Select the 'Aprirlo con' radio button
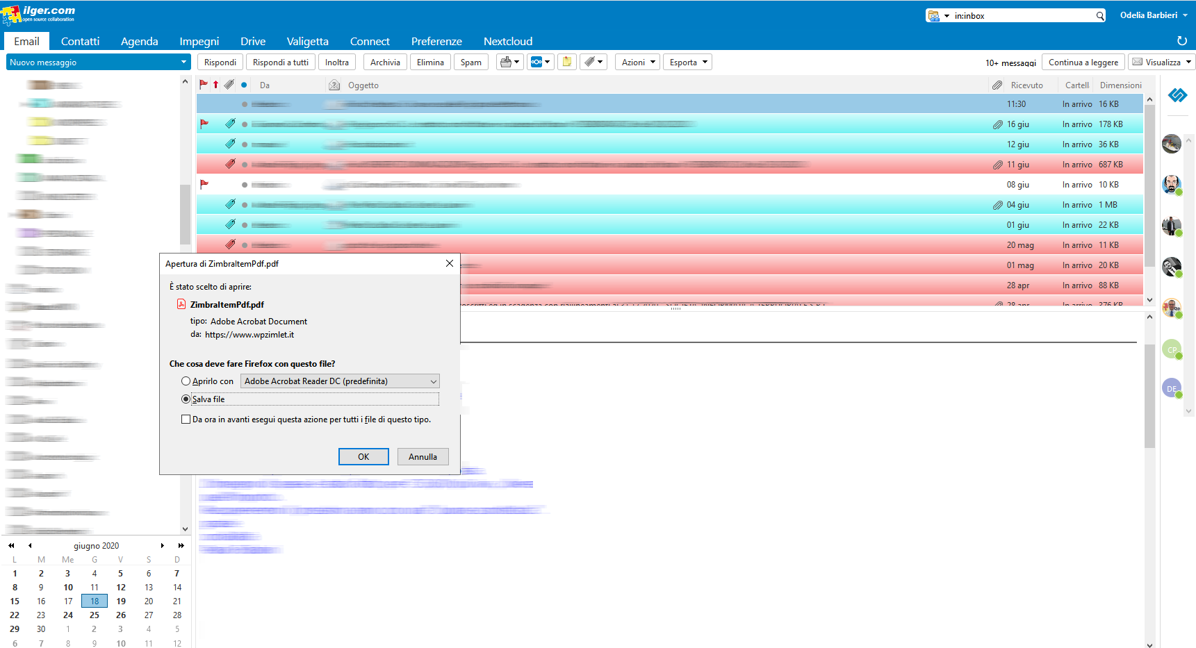 [x=186, y=381]
